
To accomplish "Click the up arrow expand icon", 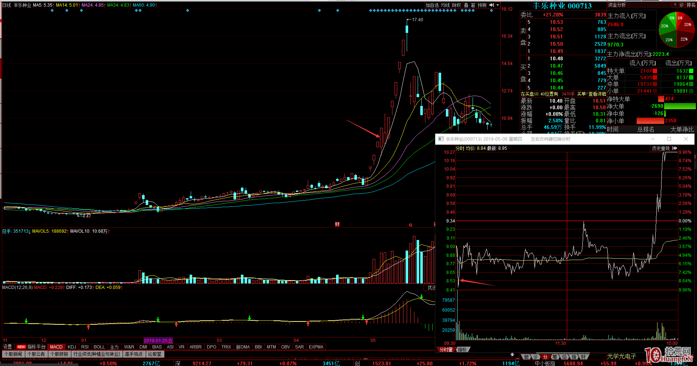I will [x=512, y=355].
